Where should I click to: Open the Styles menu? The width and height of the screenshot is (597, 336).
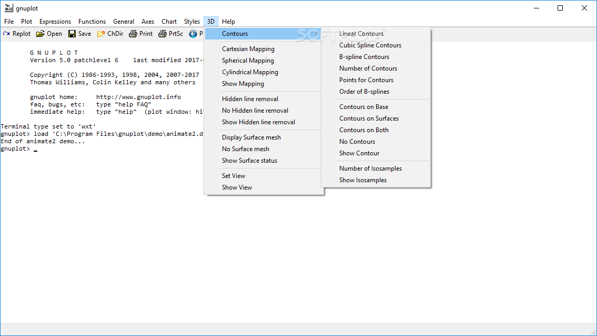(192, 22)
